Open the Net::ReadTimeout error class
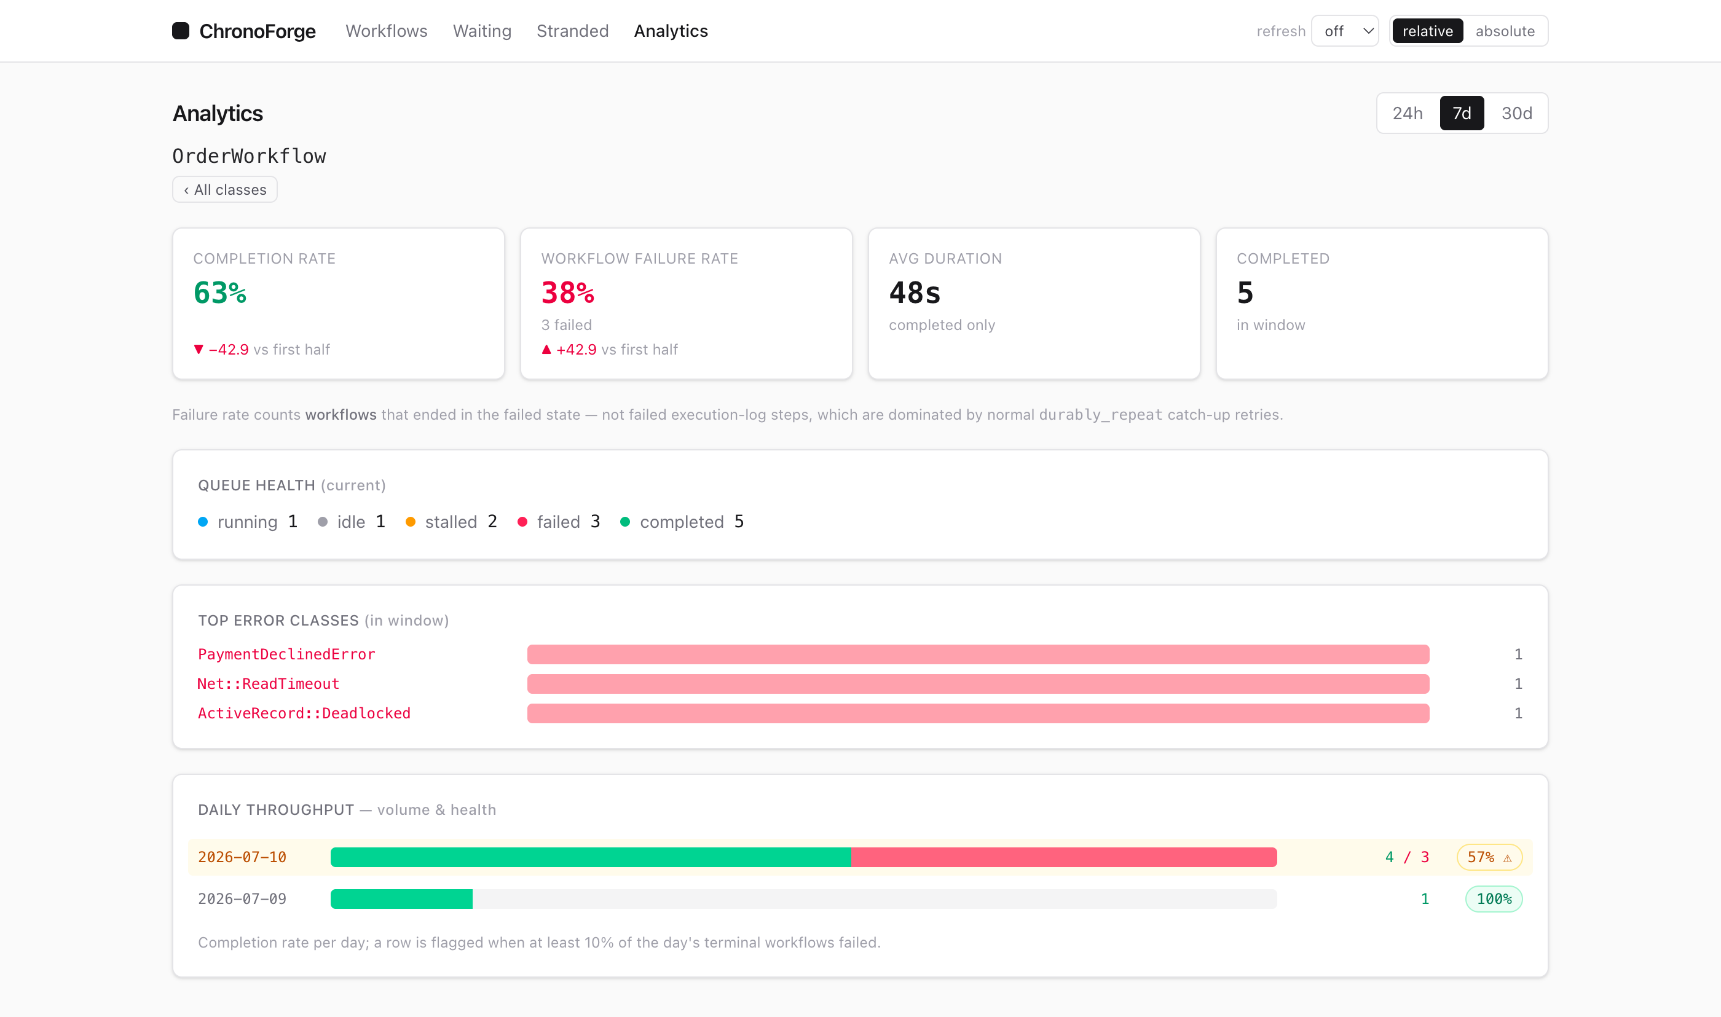Image resolution: width=1721 pixels, height=1017 pixels. coord(268,683)
